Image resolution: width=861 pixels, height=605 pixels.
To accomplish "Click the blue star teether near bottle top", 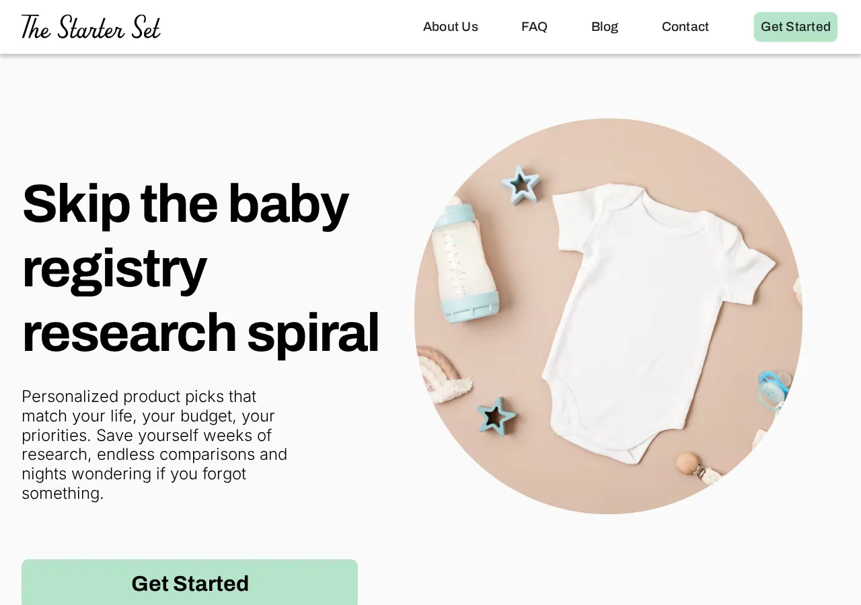I will 521,184.
